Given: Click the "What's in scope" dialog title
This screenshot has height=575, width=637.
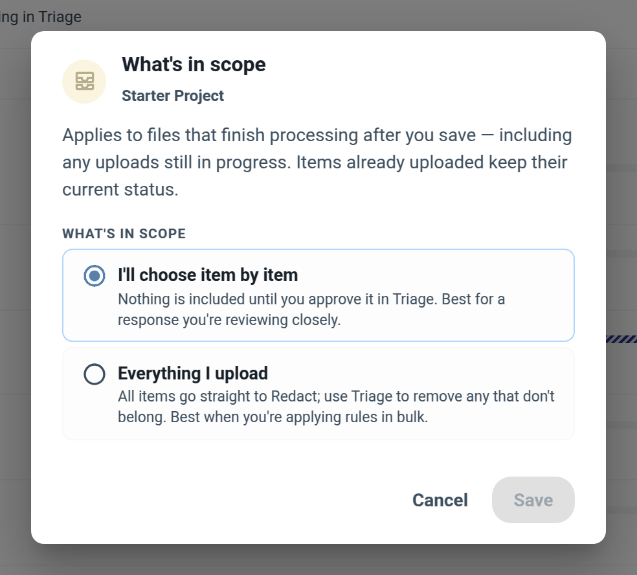Looking at the screenshot, I should pos(194,64).
